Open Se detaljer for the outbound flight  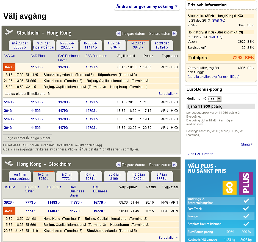click(168, 94)
